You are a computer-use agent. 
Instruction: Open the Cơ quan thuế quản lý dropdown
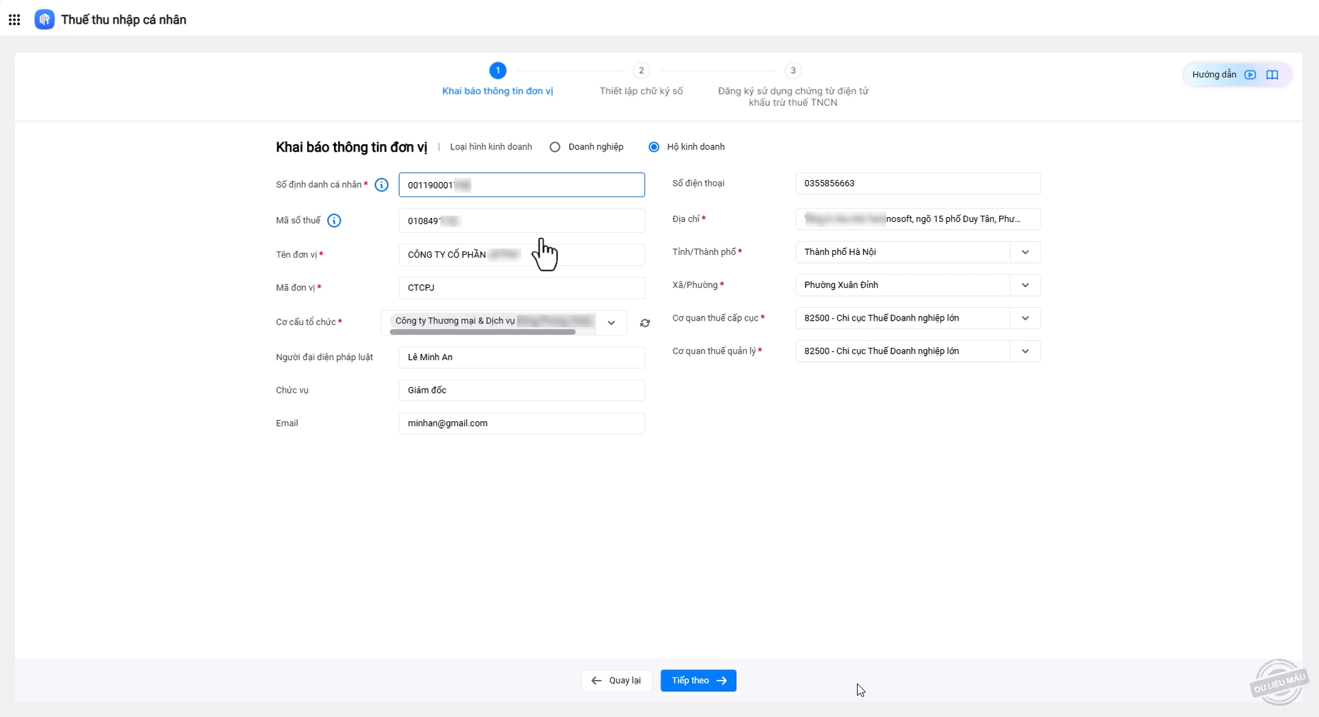1025,351
